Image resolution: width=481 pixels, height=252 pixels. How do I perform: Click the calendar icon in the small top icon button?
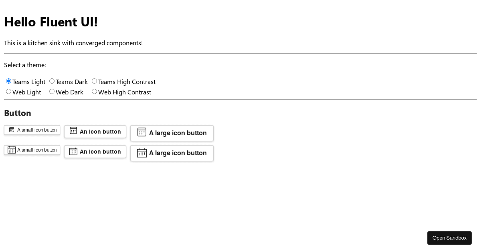coord(12,130)
